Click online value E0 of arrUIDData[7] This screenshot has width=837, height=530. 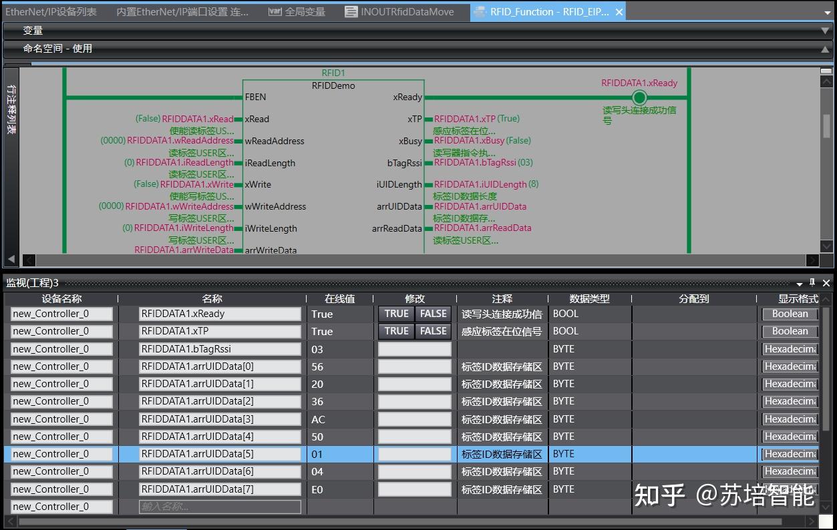coord(317,489)
